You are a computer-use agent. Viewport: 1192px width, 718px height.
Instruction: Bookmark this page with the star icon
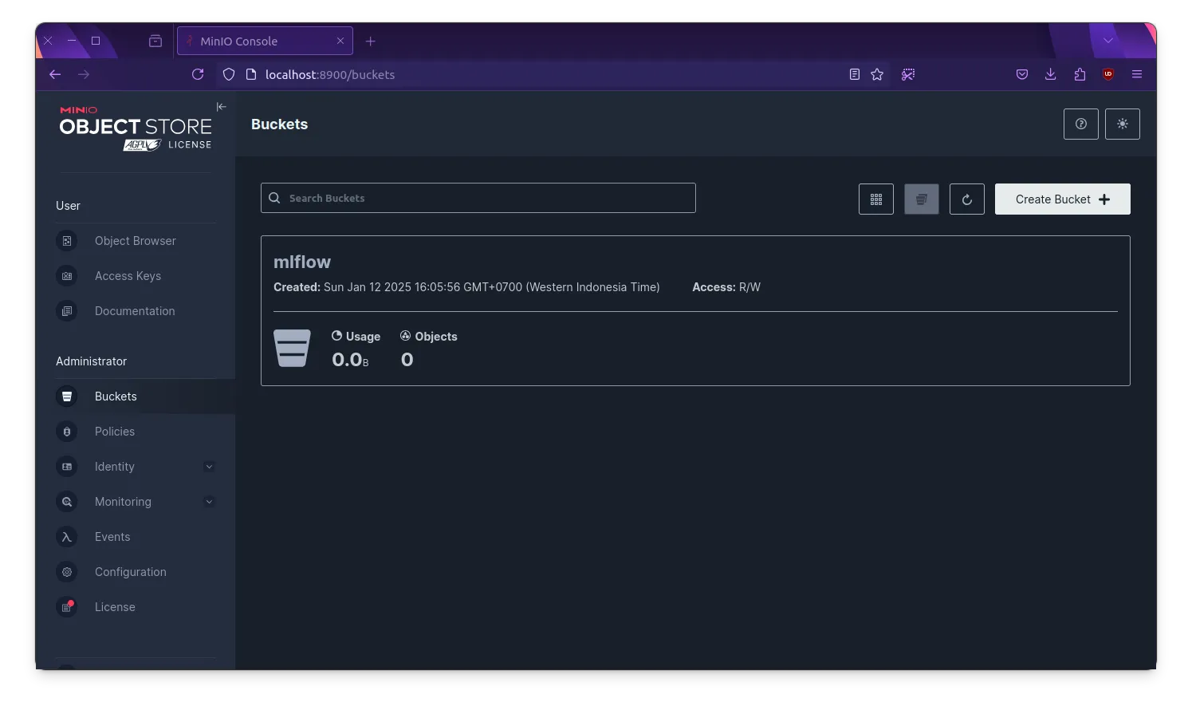(x=877, y=74)
